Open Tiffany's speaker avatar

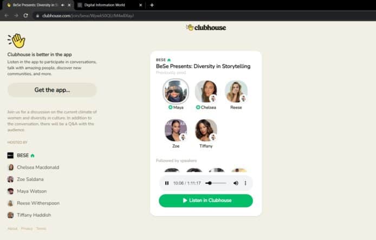pos(206,130)
